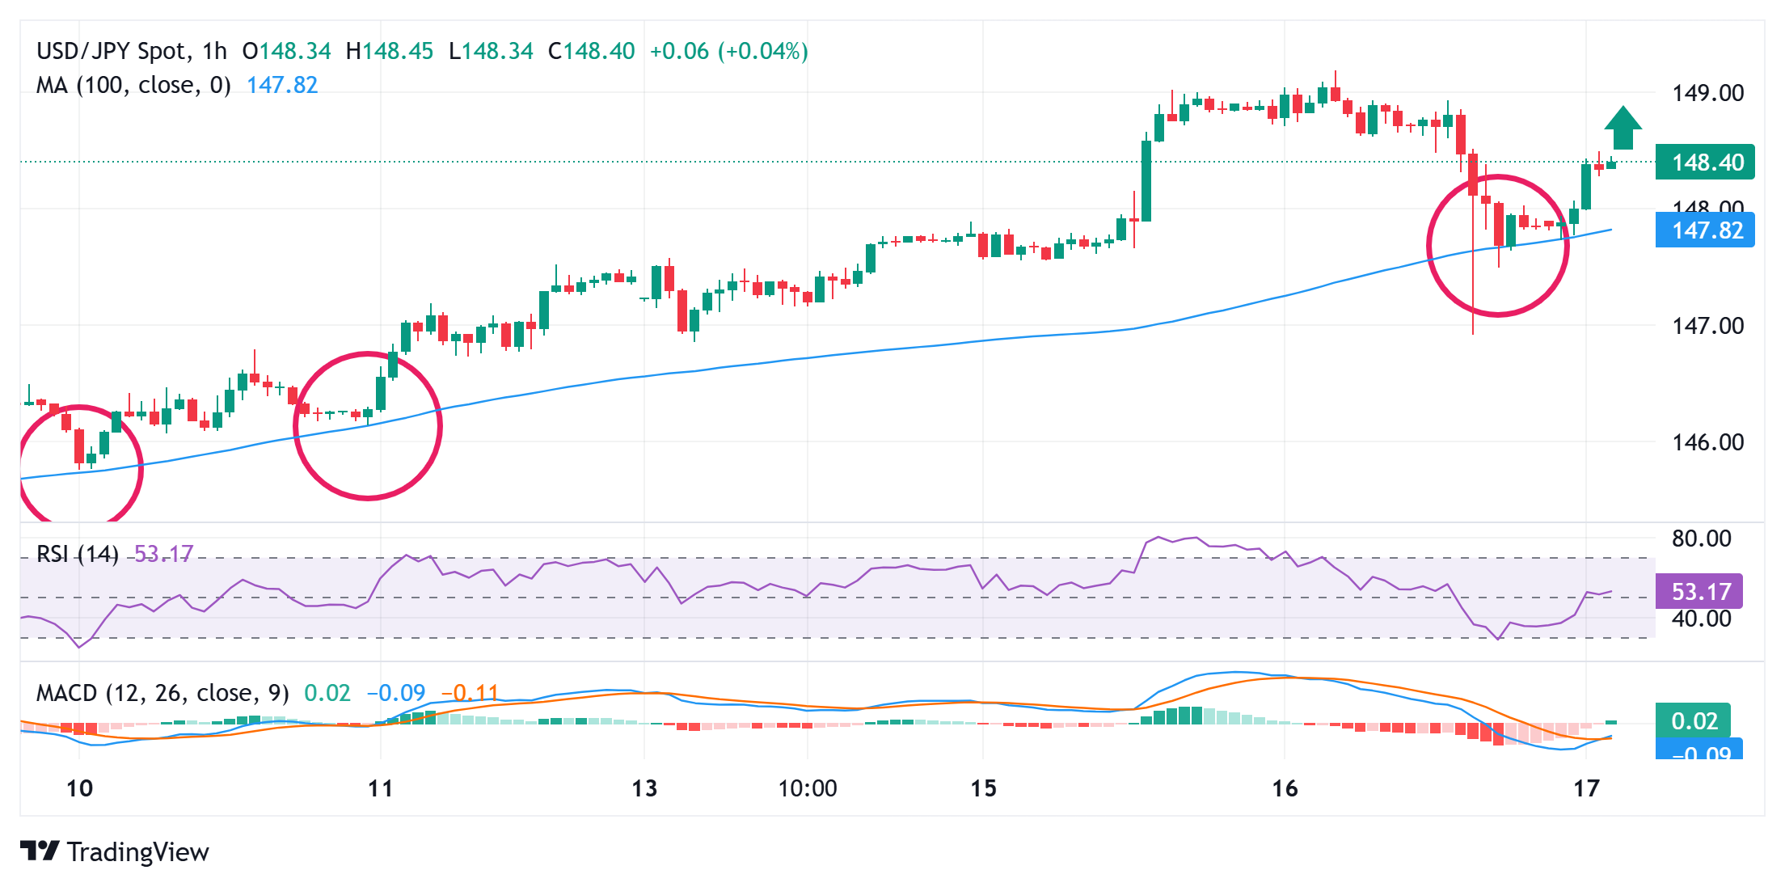Viewport: 1785px width, 887px height.
Task: Click the blue -0.09 MACD label
Action: coord(1698,750)
